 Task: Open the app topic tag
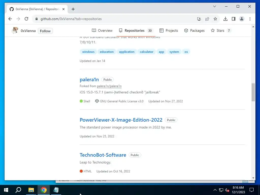(161, 52)
